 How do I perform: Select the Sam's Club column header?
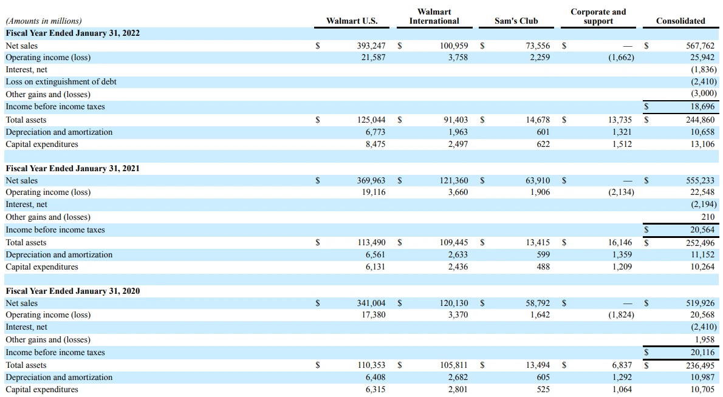pos(516,21)
